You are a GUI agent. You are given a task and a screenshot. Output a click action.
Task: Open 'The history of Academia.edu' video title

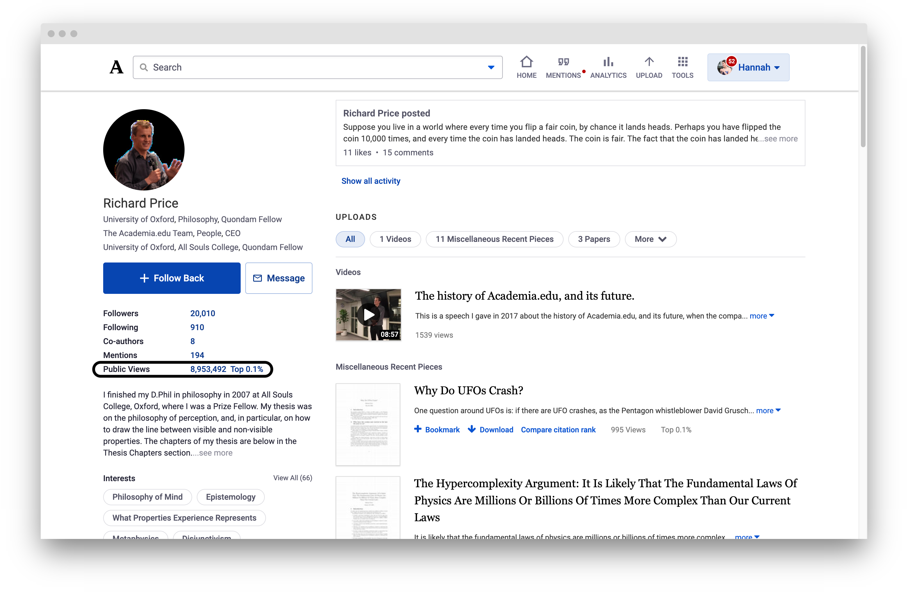(525, 296)
